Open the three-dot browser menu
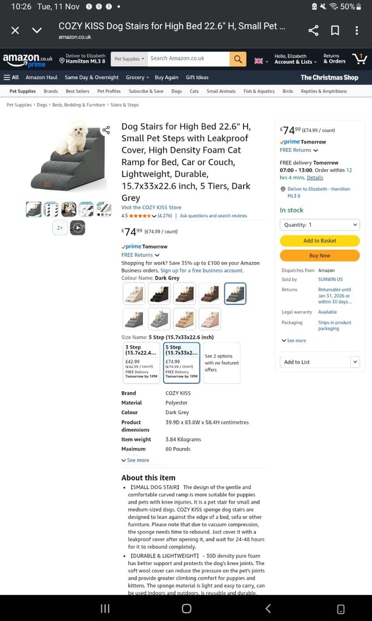The height and width of the screenshot is (621, 372). (357, 30)
